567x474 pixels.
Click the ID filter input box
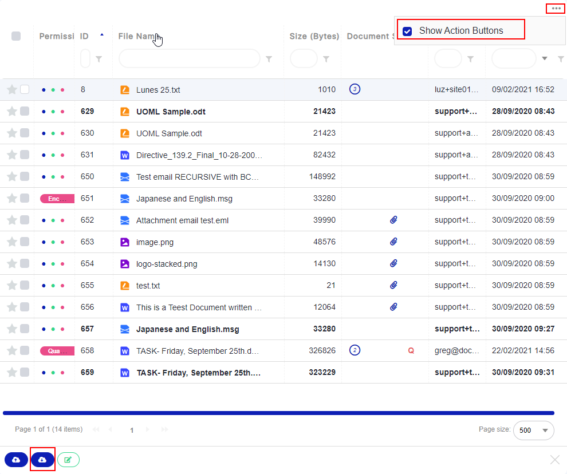click(x=85, y=58)
